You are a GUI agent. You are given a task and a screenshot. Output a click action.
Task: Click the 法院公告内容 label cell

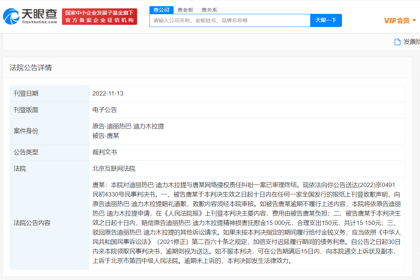pos(49,223)
